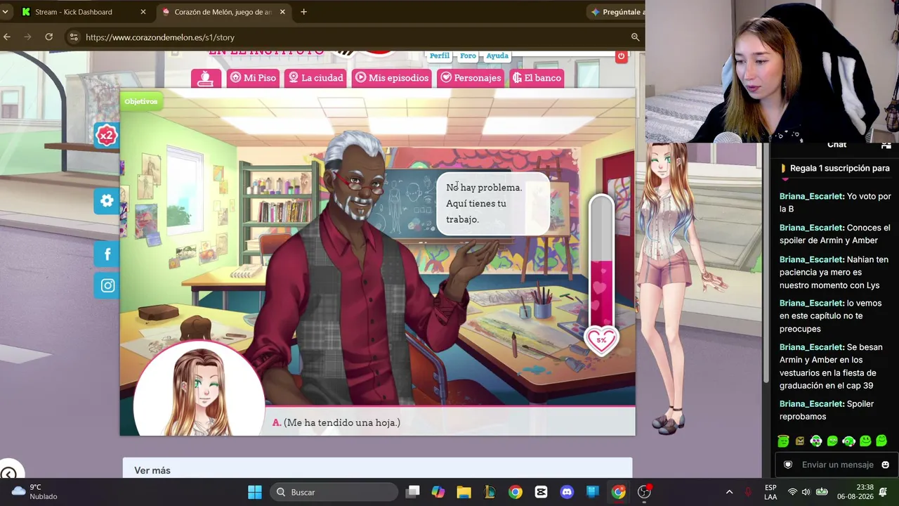View site information icon in address bar
Viewport: 899px width, 506px height.
point(74,37)
